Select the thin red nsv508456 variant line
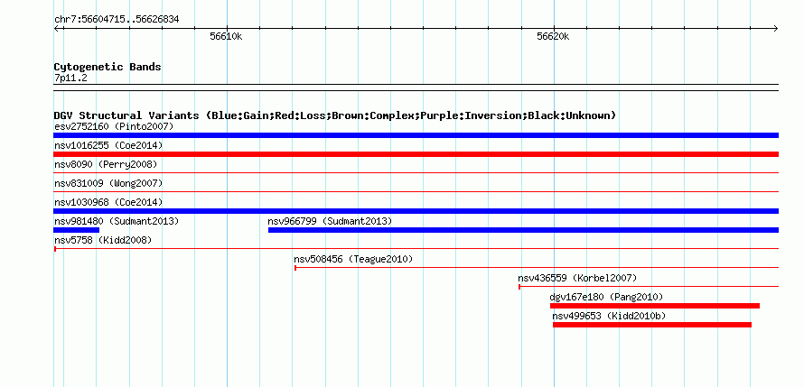804x387 pixels. pos(537,268)
